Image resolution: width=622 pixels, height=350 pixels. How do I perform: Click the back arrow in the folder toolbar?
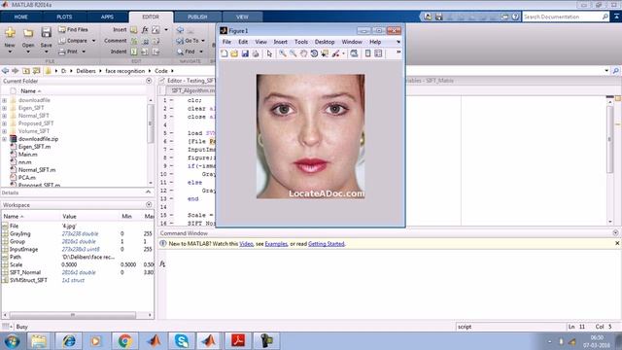[x=5, y=71]
